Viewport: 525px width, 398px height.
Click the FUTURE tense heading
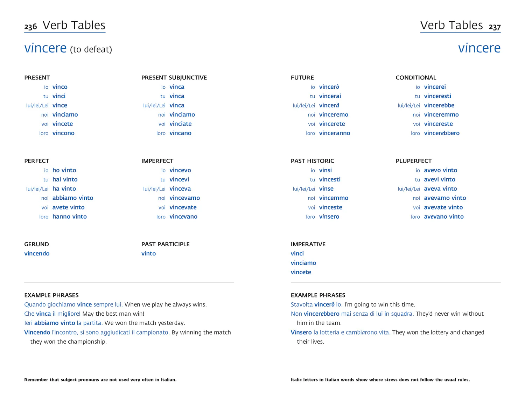pos(302,77)
